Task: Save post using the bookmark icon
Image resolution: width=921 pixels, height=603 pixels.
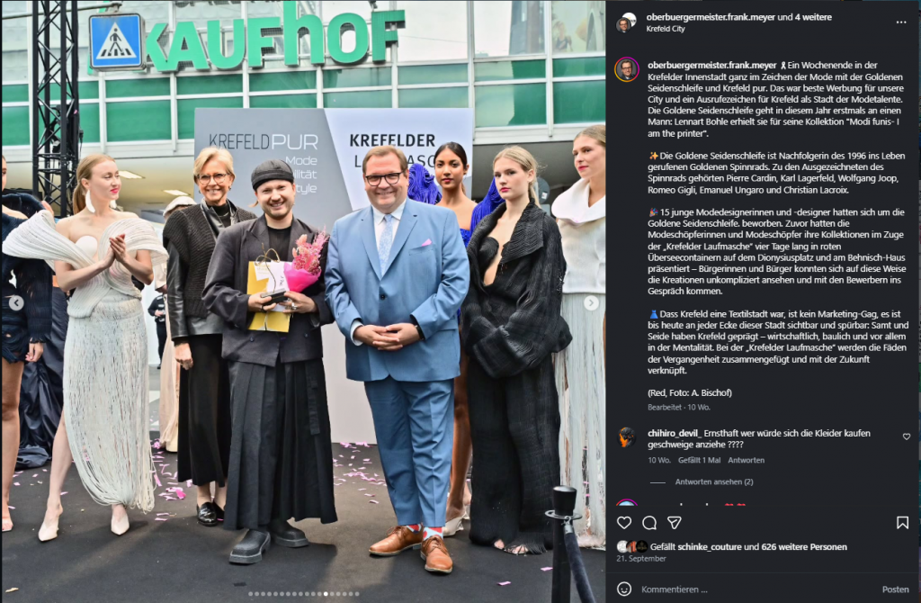Action: point(902,523)
